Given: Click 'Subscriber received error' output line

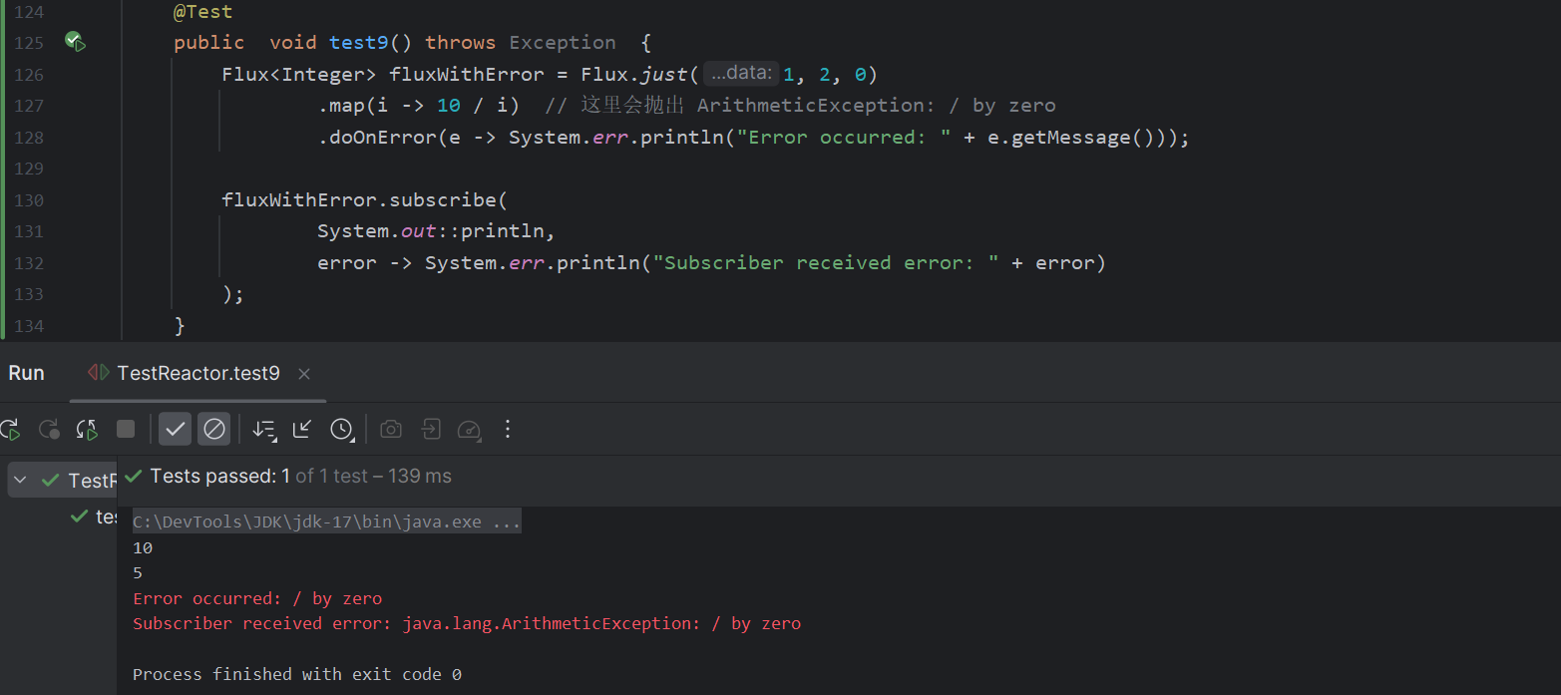Looking at the screenshot, I should (466, 623).
